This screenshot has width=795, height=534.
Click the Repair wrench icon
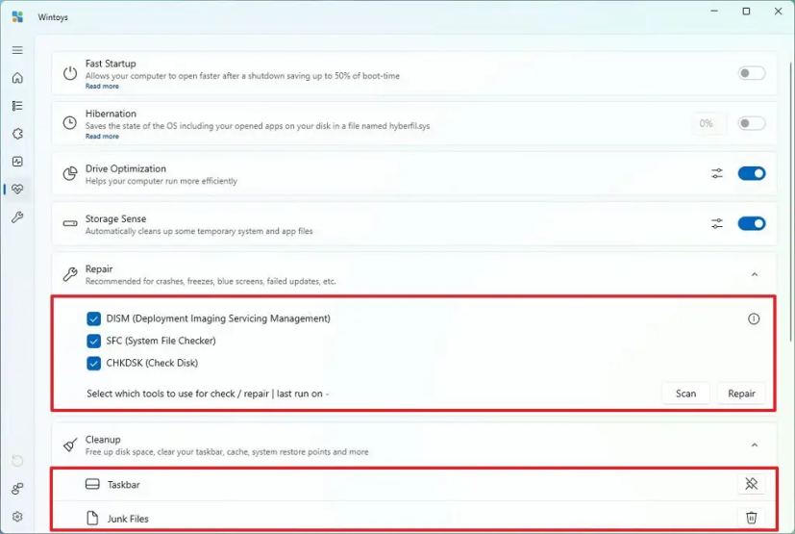coord(70,274)
